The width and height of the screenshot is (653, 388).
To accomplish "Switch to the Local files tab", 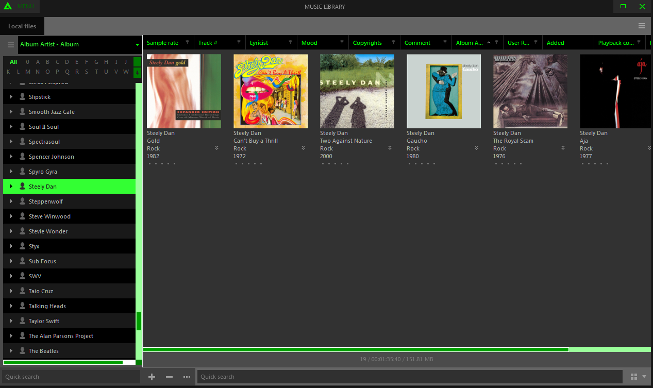I will pyautogui.click(x=22, y=26).
